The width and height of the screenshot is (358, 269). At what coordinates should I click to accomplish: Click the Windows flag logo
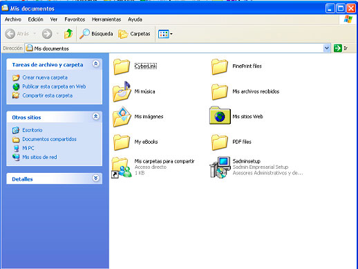coord(348,19)
